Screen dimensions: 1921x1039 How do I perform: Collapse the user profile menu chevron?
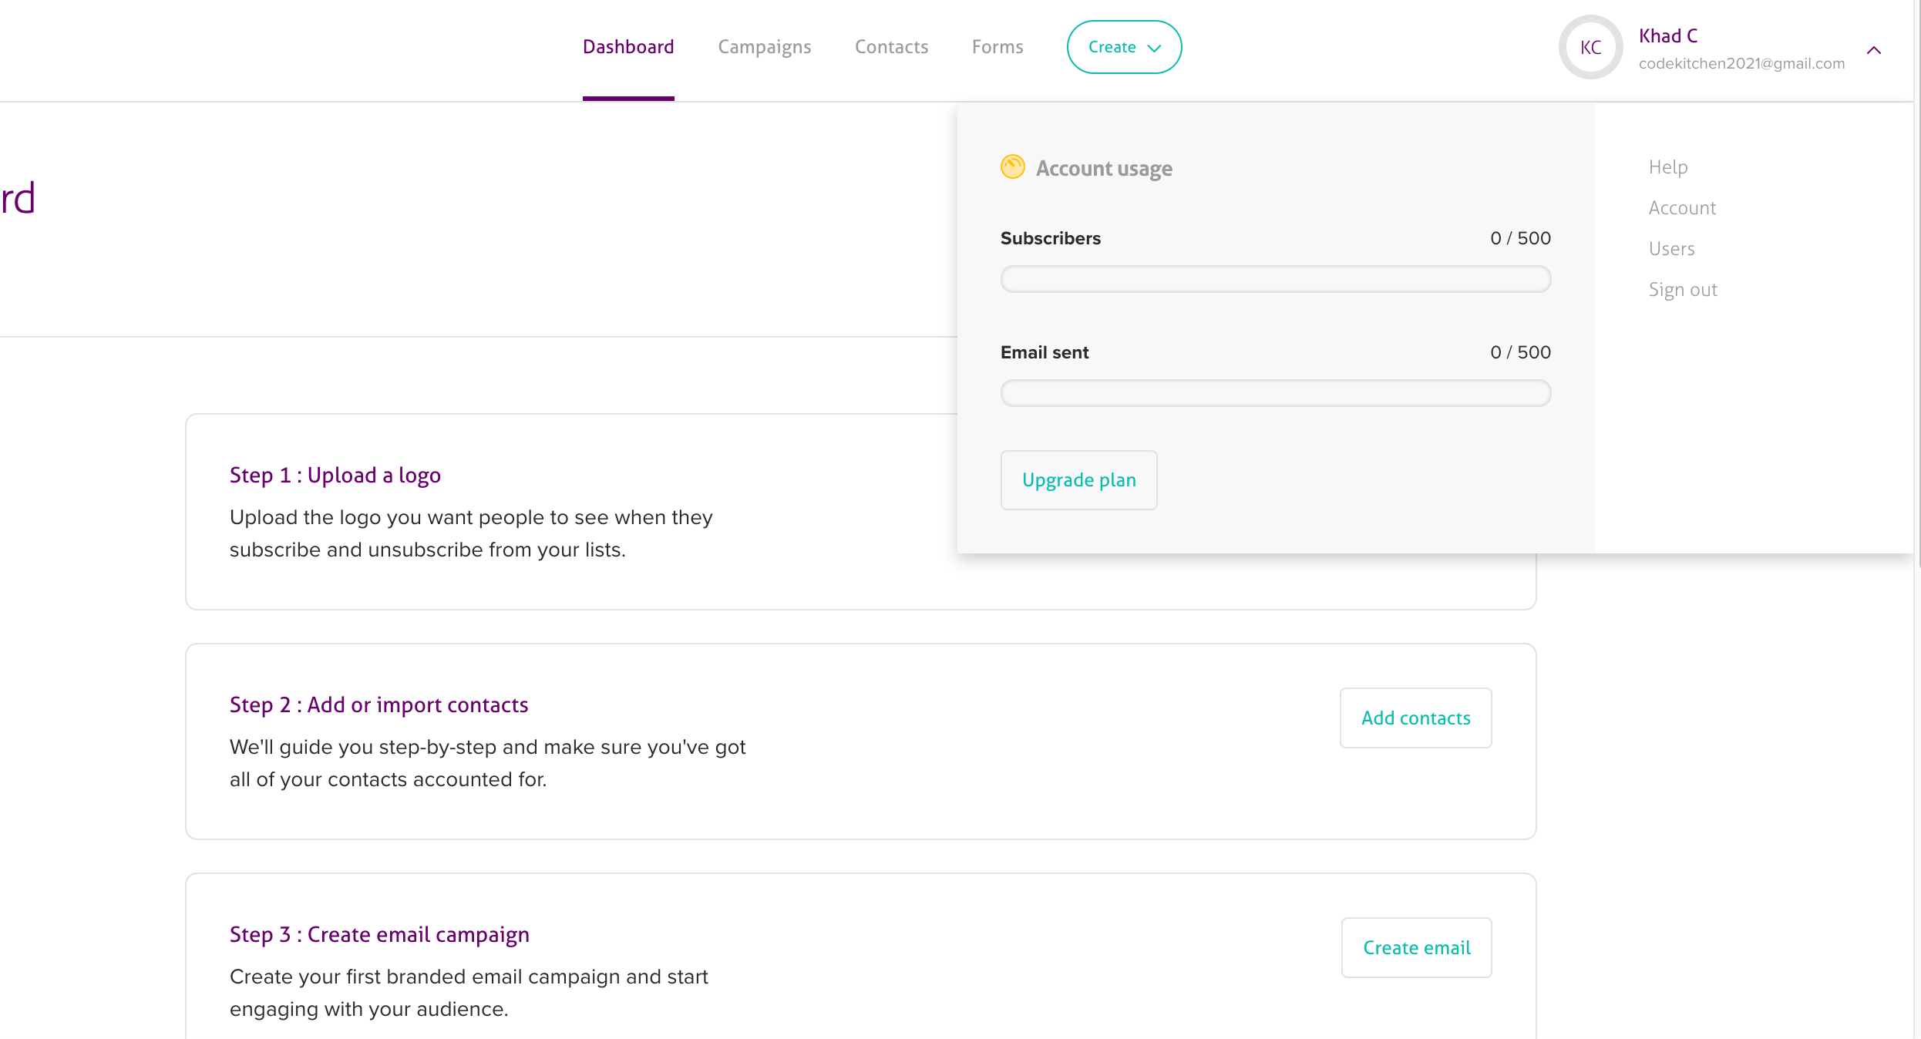click(1873, 51)
